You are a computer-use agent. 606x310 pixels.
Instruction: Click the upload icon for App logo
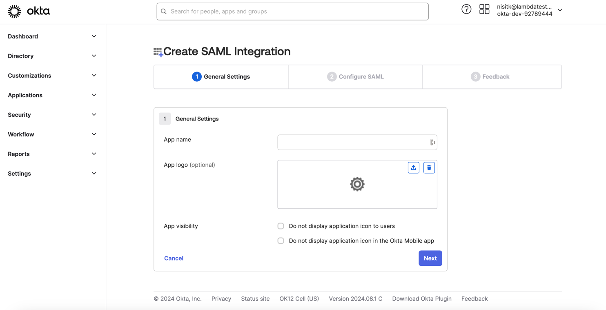[x=413, y=167]
